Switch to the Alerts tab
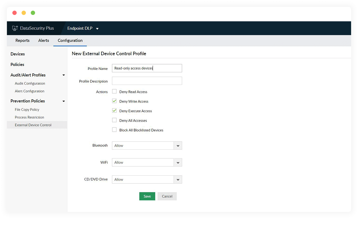 point(44,41)
